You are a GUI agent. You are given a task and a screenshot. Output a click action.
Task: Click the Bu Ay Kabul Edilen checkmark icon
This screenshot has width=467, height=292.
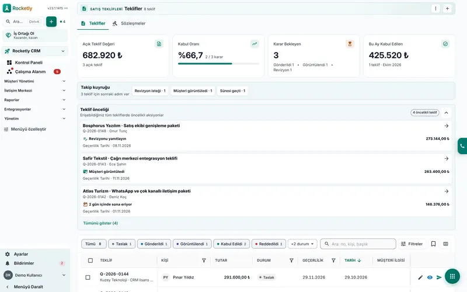[445, 44]
